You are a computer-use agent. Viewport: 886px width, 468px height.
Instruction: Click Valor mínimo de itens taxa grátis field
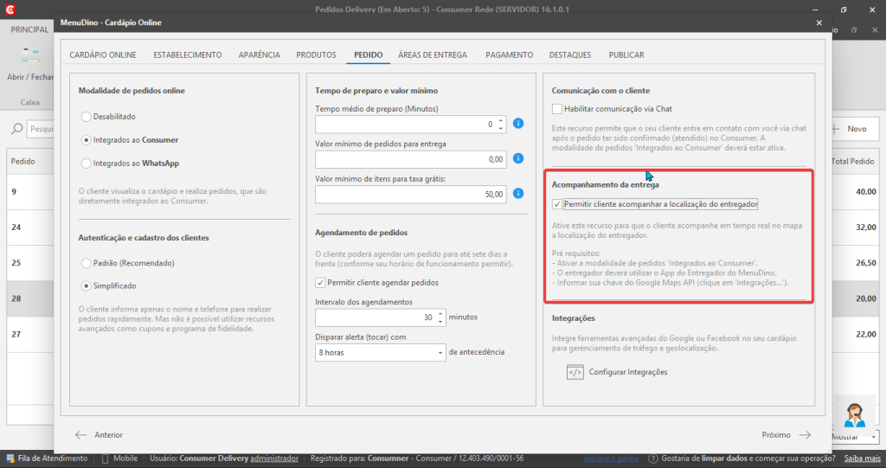click(410, 195)
